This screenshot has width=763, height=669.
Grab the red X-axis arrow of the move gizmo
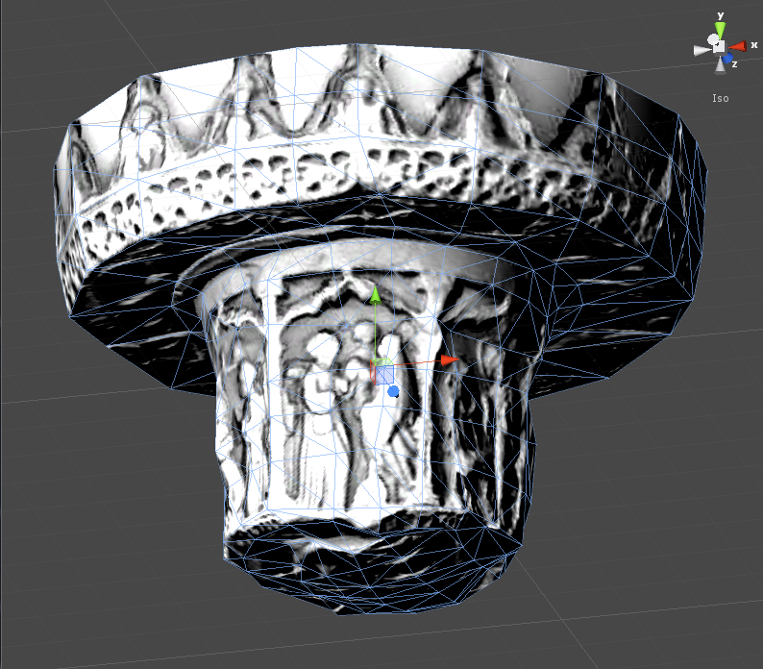pyautogui.click(x=450, y=359)
